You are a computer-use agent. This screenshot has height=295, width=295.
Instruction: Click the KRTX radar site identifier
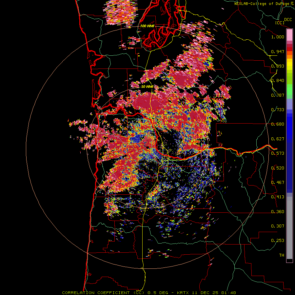click(183, 293)
